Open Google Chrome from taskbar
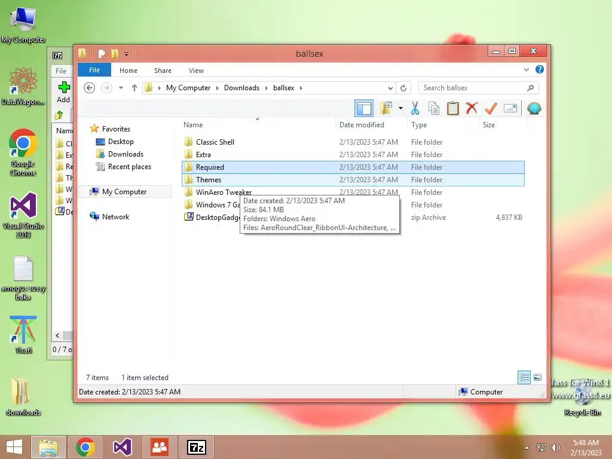 point(85,447)
